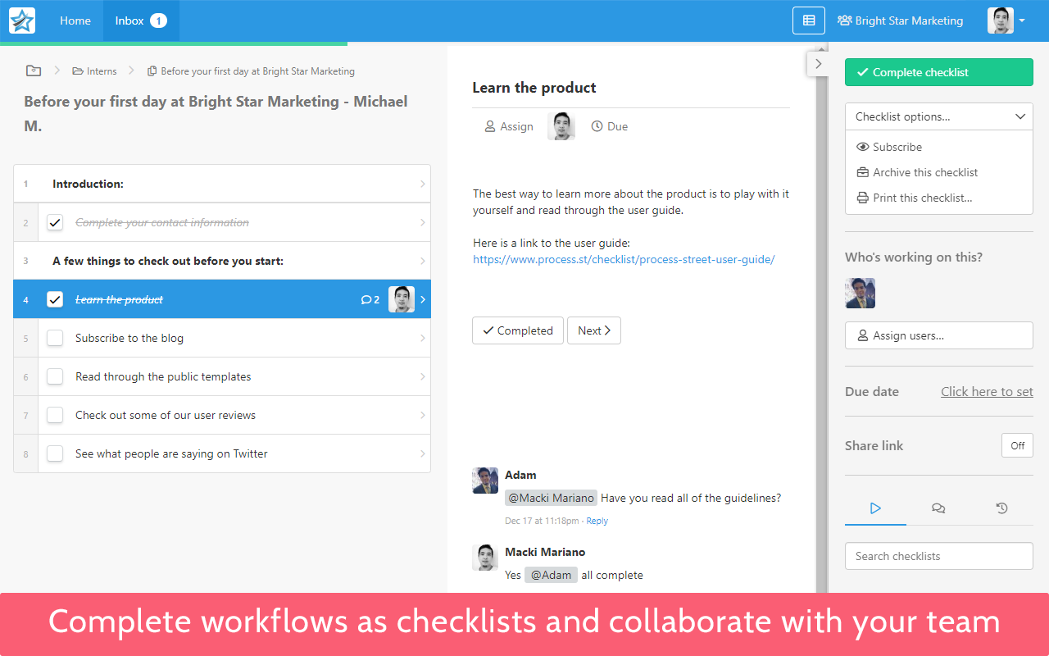The height and width of the screenshot is (656, 1049).
Task: Switch to the comments activity tab icon
Action: 938,508
